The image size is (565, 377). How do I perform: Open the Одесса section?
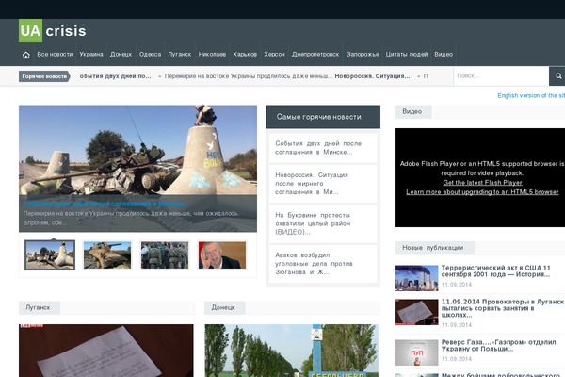click(150, 54)
